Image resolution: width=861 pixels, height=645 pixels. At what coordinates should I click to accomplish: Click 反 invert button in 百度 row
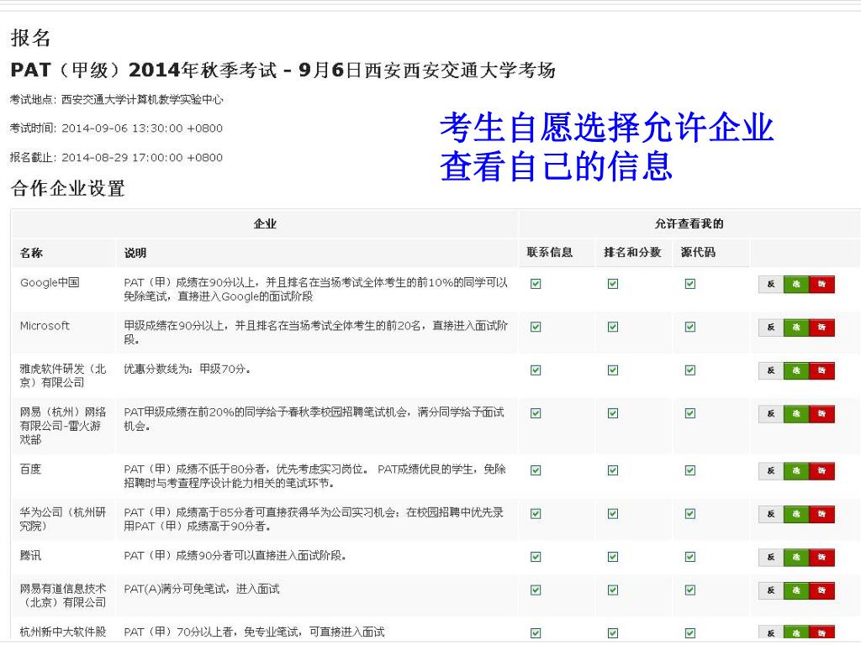click(x=771, y=471)
